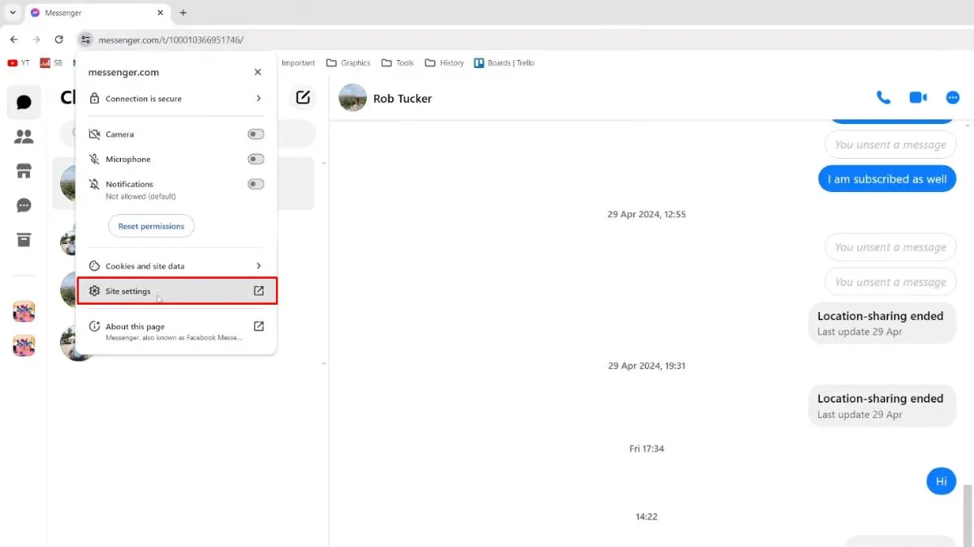Open the conversation options ellipsis icon
The image size is (974, 547).
(x=953, y=97)
